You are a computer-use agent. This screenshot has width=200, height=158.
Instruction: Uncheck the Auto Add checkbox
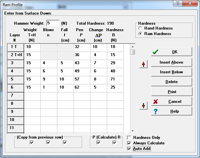click(x=129, y=149)
